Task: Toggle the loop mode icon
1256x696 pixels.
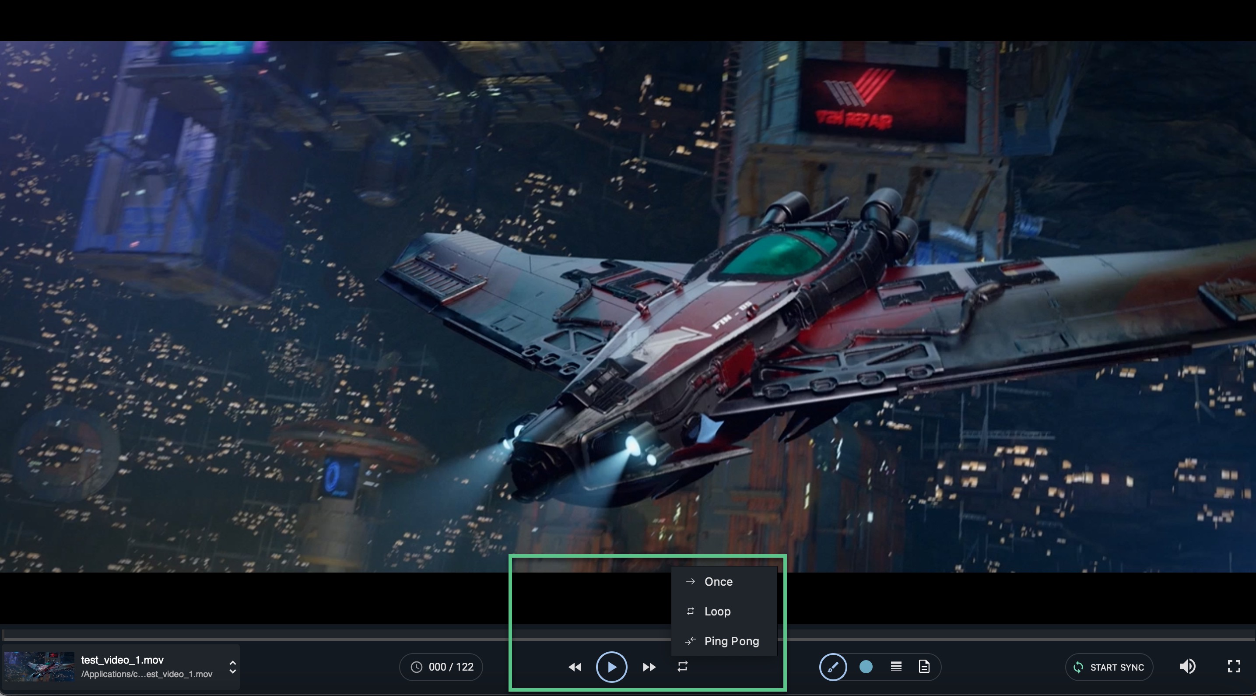Action: [x=683, y=666]
